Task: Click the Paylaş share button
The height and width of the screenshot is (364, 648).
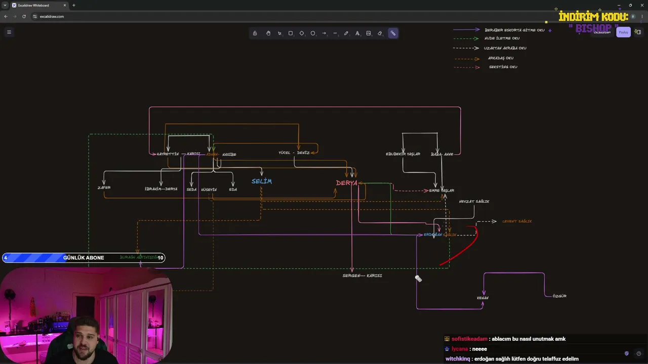Action: pyautogui.click(x=623, y=32)
